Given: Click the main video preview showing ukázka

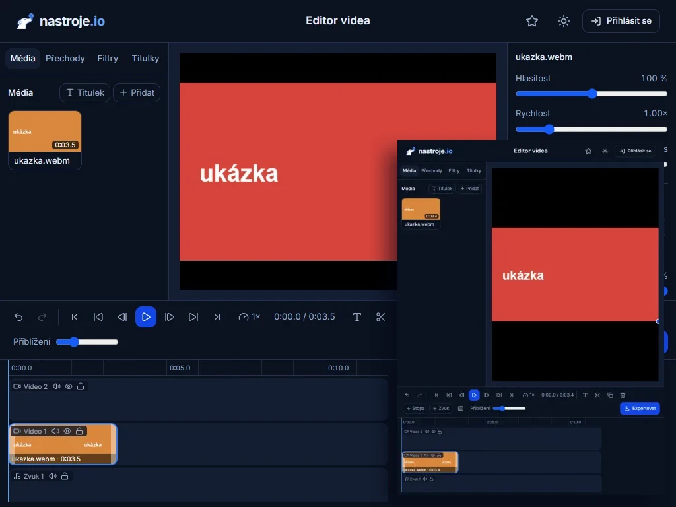Looking at the screenshot, I should [288, 172].
